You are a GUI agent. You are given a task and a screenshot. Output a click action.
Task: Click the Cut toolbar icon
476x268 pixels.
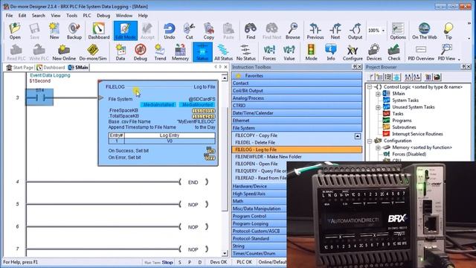(189, 31)
